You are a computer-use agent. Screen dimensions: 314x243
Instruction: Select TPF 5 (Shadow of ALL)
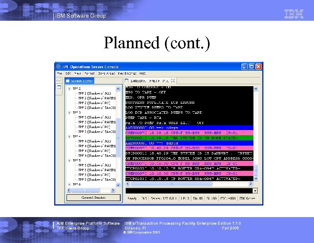94,165
